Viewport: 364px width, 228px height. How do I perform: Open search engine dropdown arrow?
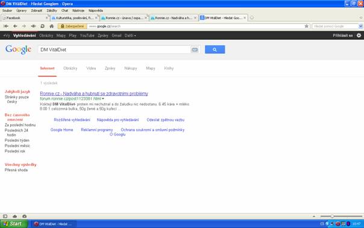pos(360,27)
